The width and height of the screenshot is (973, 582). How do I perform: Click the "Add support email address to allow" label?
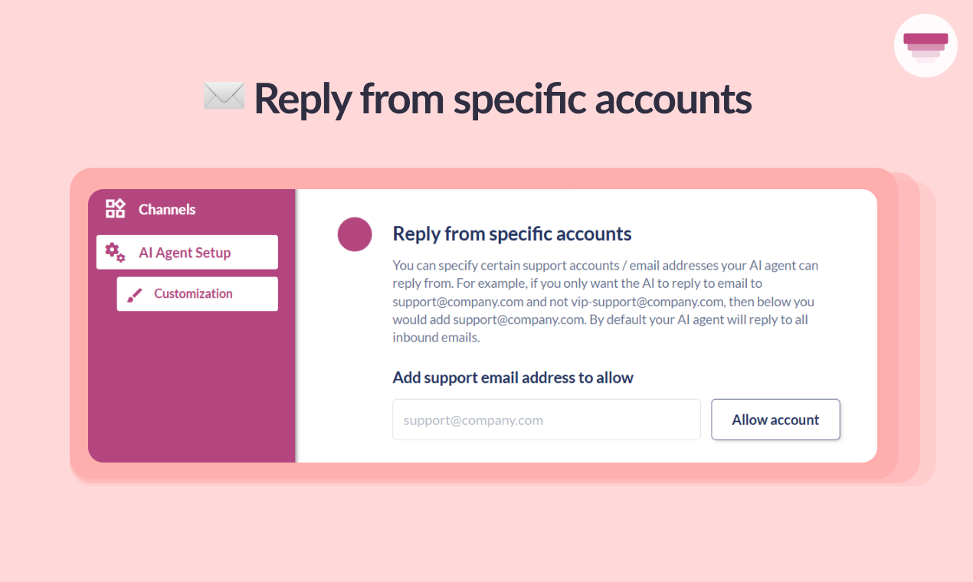(x=513, y=378)
